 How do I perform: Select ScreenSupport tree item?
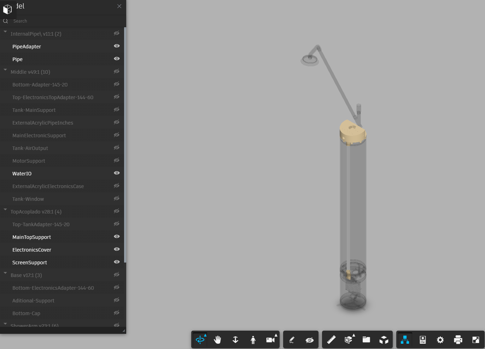pos(30,263)
